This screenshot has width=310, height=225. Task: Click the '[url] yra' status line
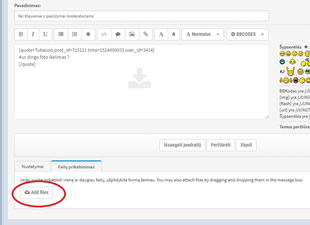pyautogui.click(x=294, y=110)
